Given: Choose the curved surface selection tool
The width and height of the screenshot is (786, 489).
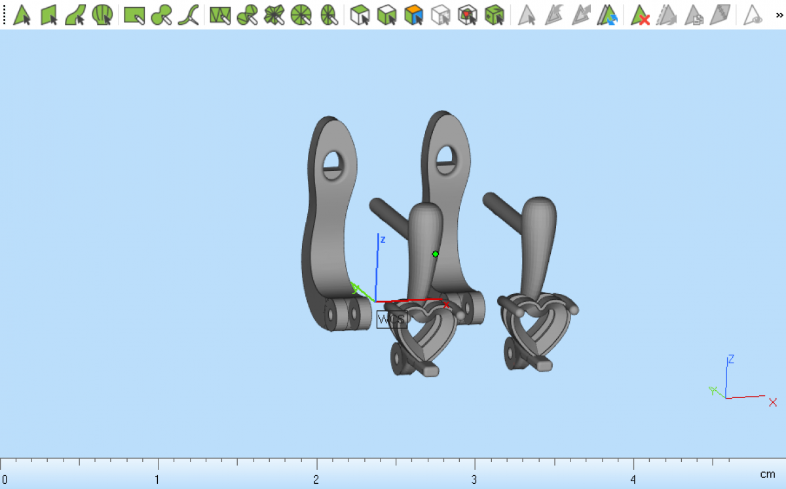Looking at the screenshot, I should point(75,14).
